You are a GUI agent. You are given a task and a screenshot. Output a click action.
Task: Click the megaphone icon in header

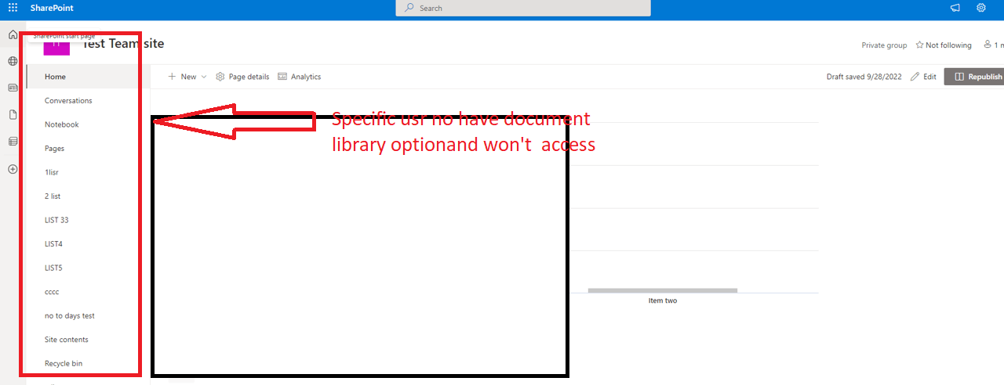click(x=955, y=8)
